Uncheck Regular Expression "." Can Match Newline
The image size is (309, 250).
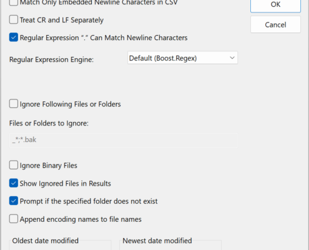coord(14,37)
